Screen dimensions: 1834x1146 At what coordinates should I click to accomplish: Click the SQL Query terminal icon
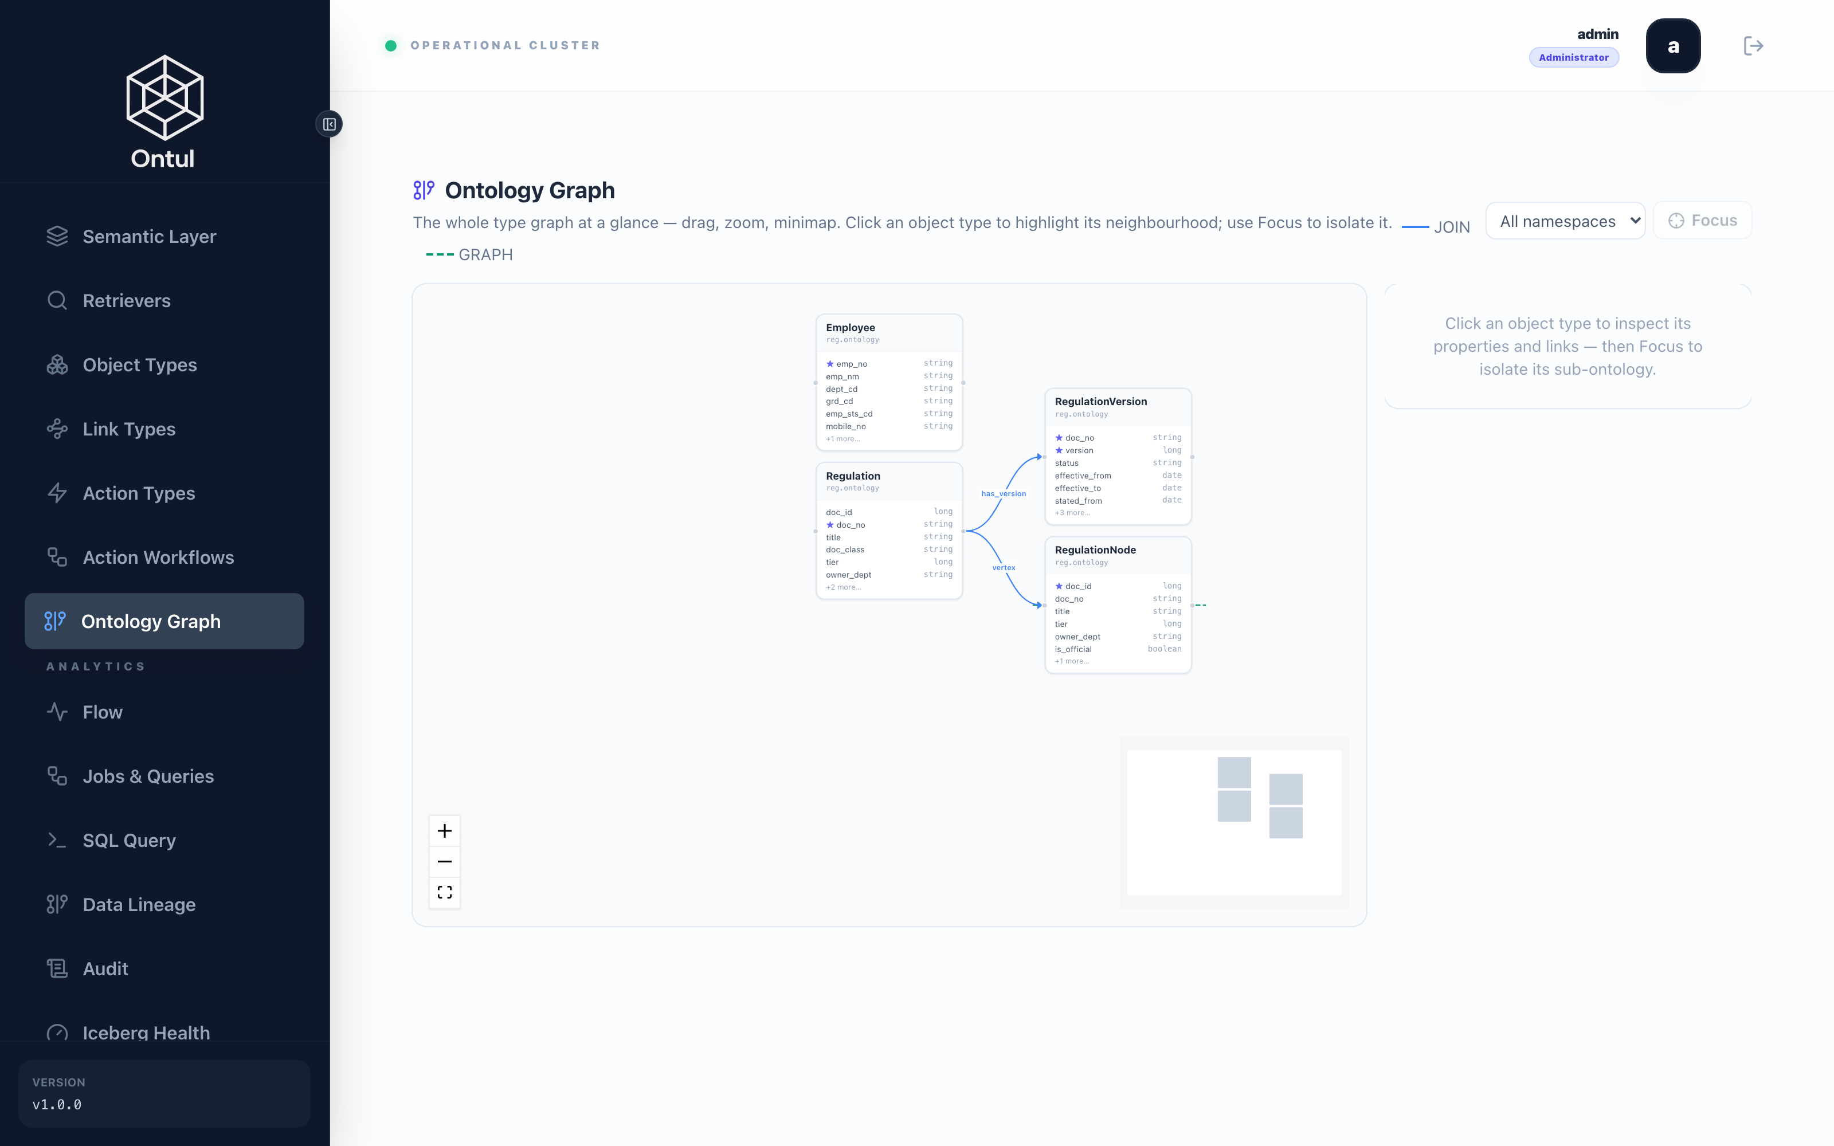click(57, 840)
